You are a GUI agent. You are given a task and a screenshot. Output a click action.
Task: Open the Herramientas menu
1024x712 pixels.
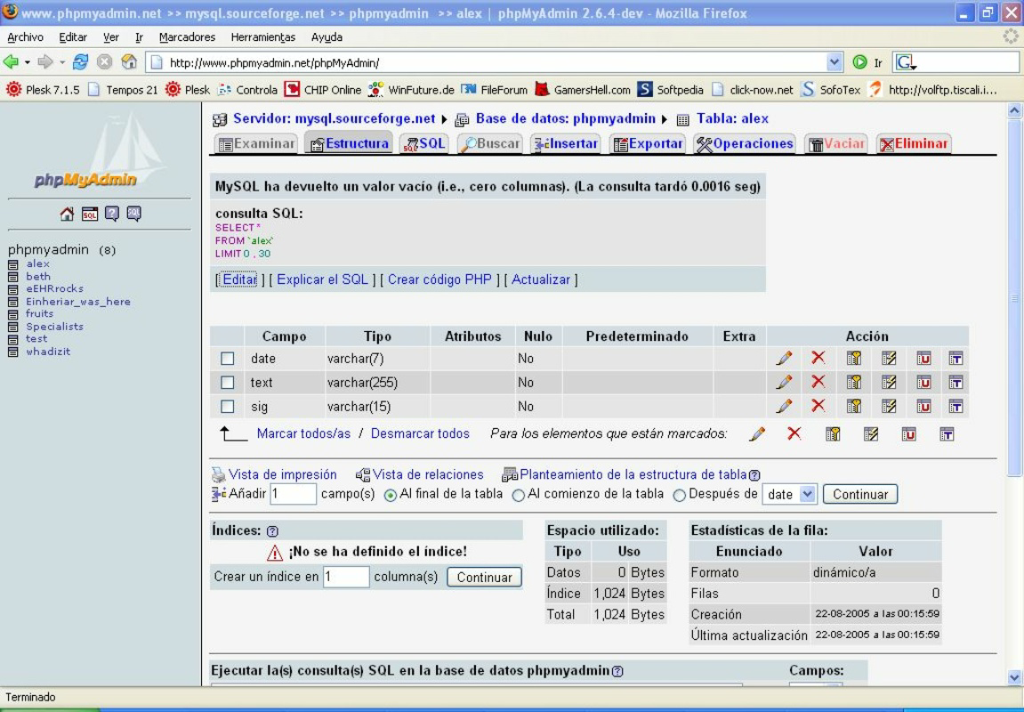[x=263, y=37]
